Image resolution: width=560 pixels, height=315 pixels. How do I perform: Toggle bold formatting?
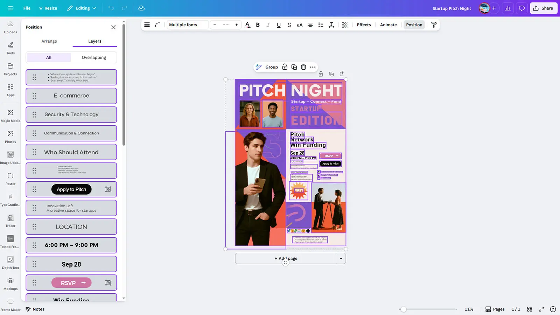[x=258, y=25]
